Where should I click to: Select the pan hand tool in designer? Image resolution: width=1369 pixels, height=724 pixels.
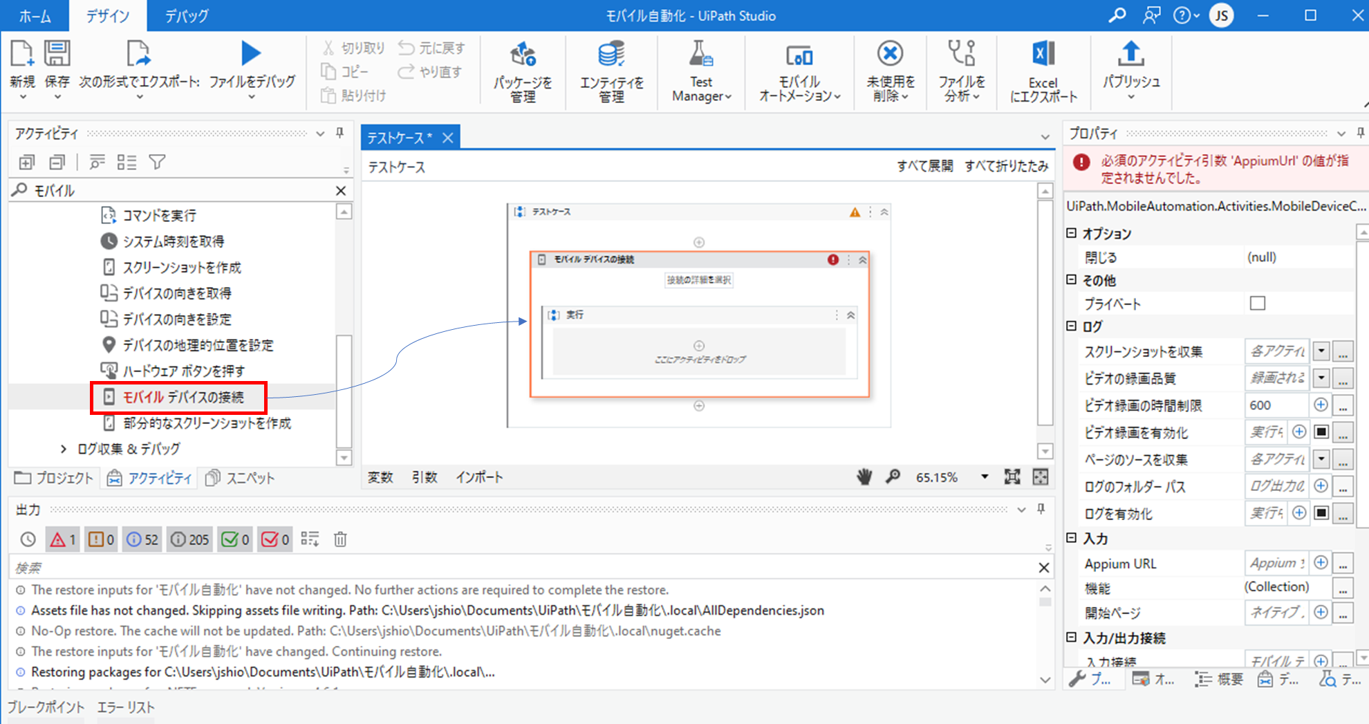pos(864,477)
